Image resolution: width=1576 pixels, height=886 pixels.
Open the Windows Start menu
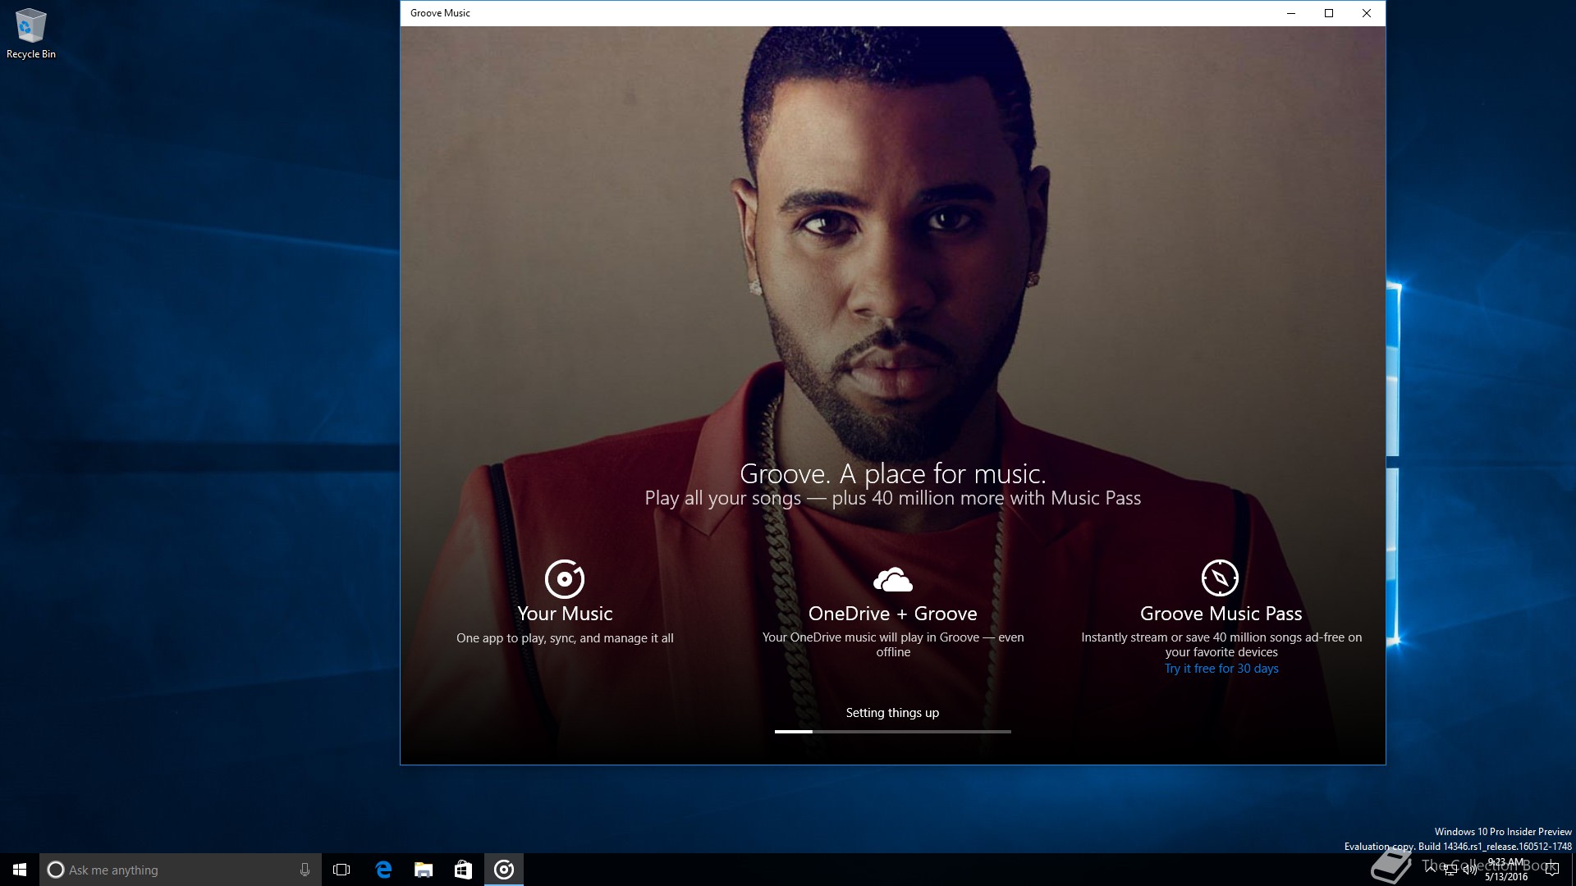pos(20,870)
